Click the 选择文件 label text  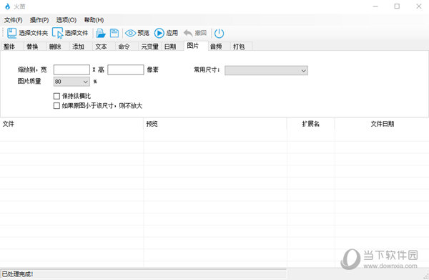click(77, 33)
